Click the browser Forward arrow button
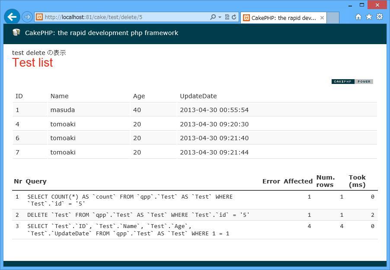This screenshot has width=390, height=270. pos(27,17)
